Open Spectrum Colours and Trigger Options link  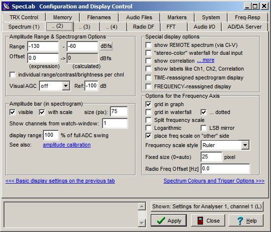tap(214, 181)
